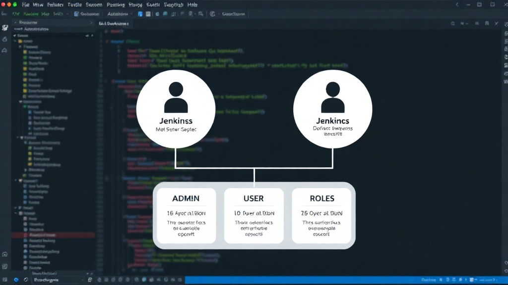
Task: Click the magnifier search icon in editor header
Action: click(453, 24)
